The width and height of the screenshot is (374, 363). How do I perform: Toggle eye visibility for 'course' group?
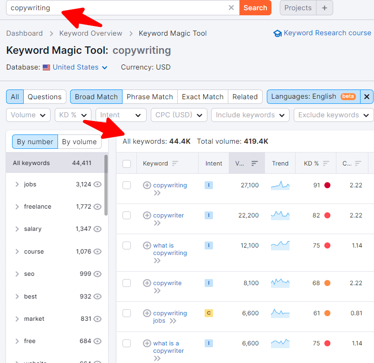pyautogui.click(x=97, y=251)
